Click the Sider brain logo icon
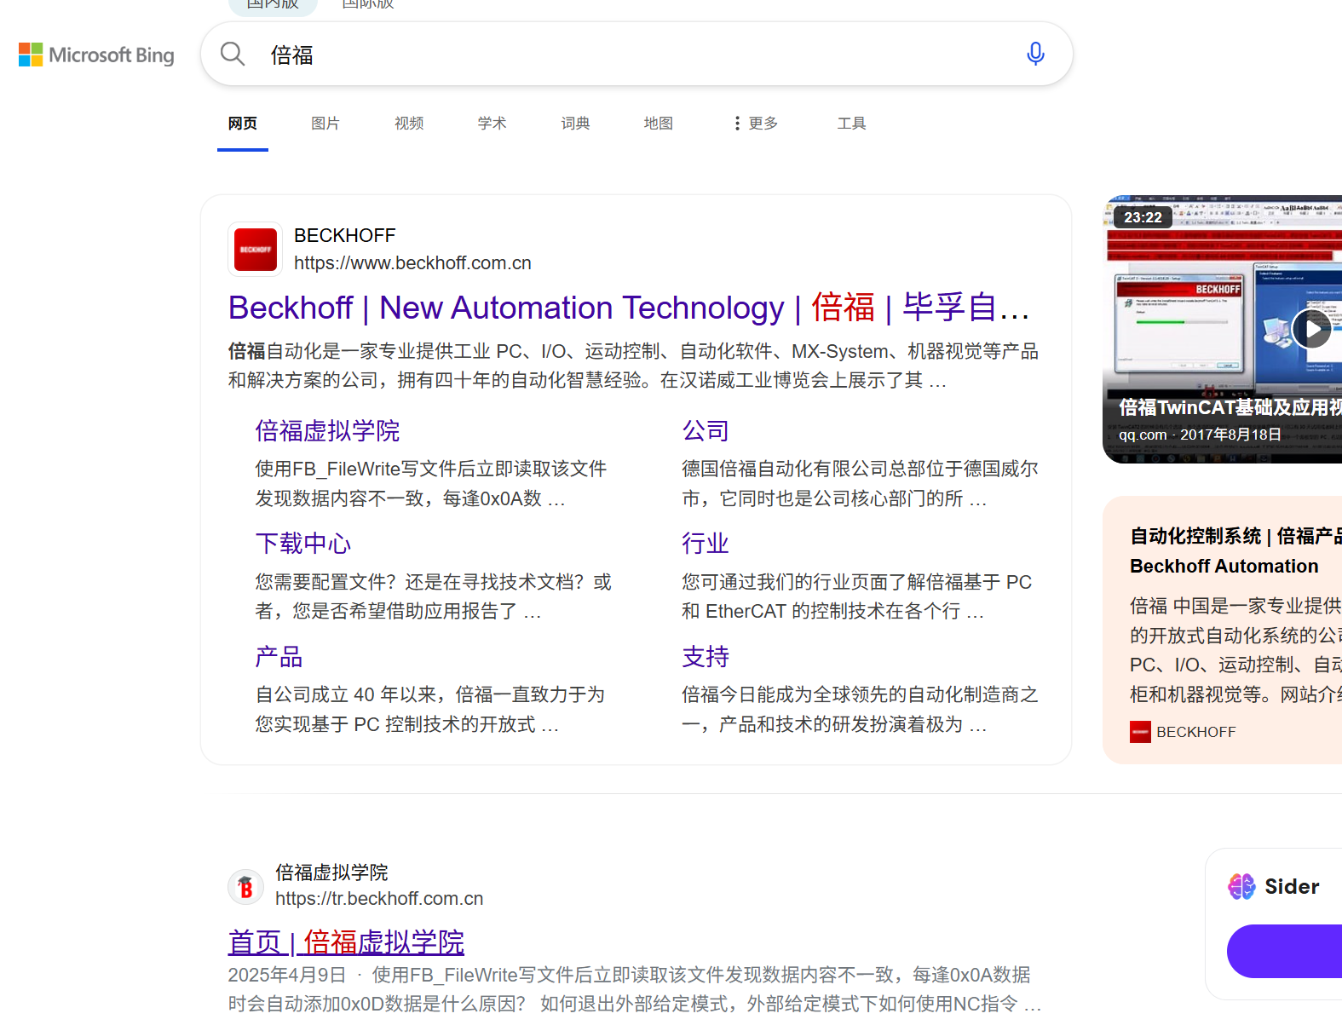 (x=1241, y=886)
